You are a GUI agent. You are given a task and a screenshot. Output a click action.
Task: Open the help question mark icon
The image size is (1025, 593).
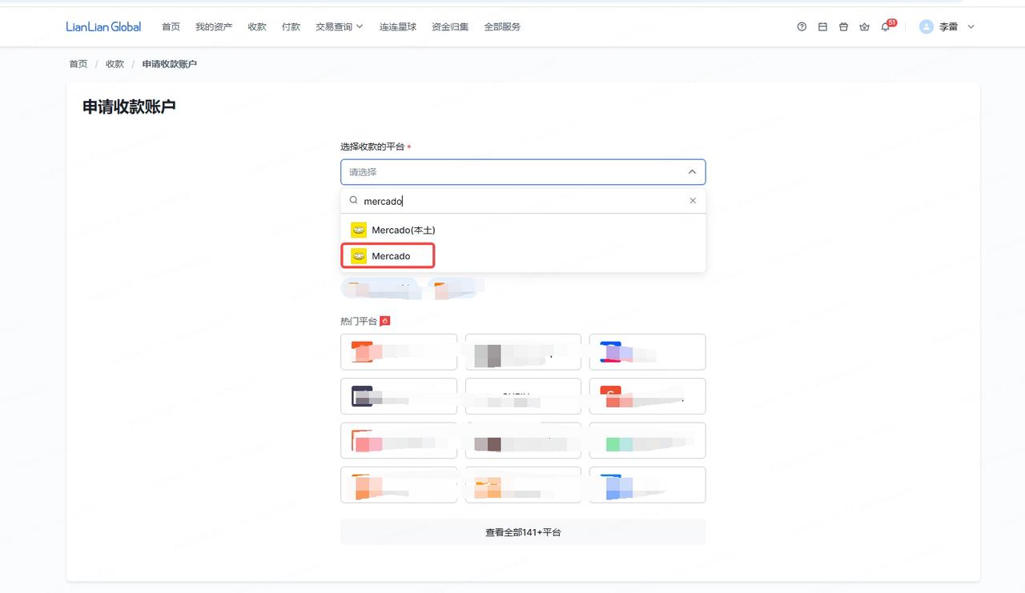pos(802,26)
